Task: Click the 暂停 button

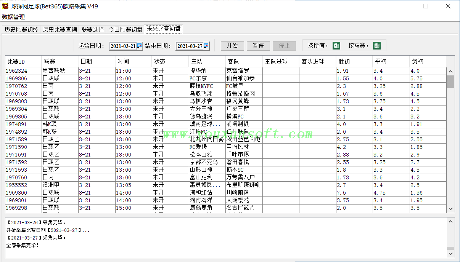Action: coord(258,46)
